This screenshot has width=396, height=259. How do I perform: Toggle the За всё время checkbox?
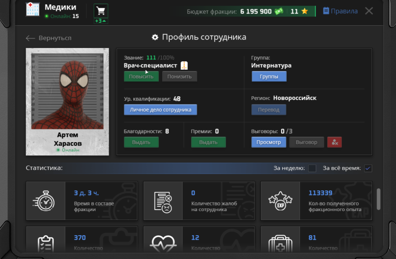(x=368, y=168)
